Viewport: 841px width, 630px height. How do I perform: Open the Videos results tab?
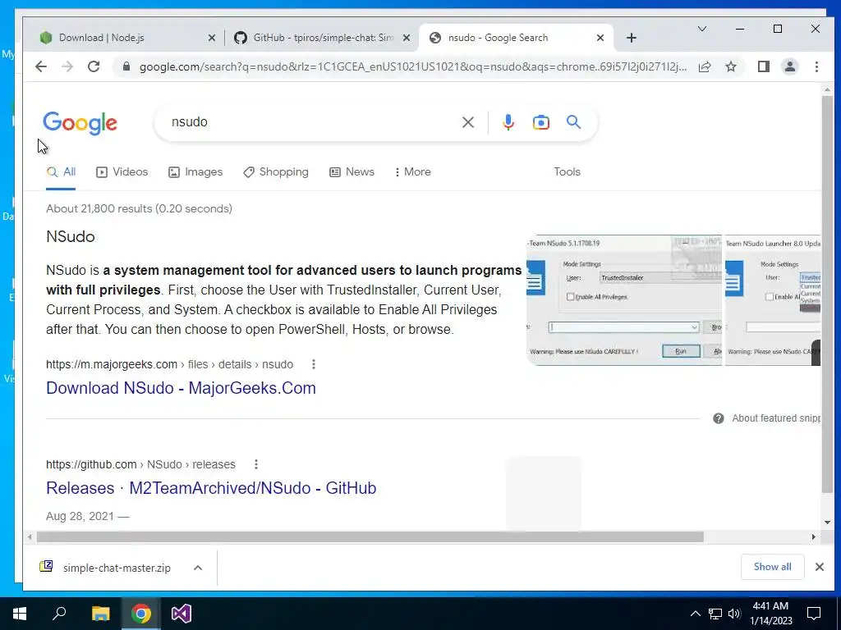(122, 172)
